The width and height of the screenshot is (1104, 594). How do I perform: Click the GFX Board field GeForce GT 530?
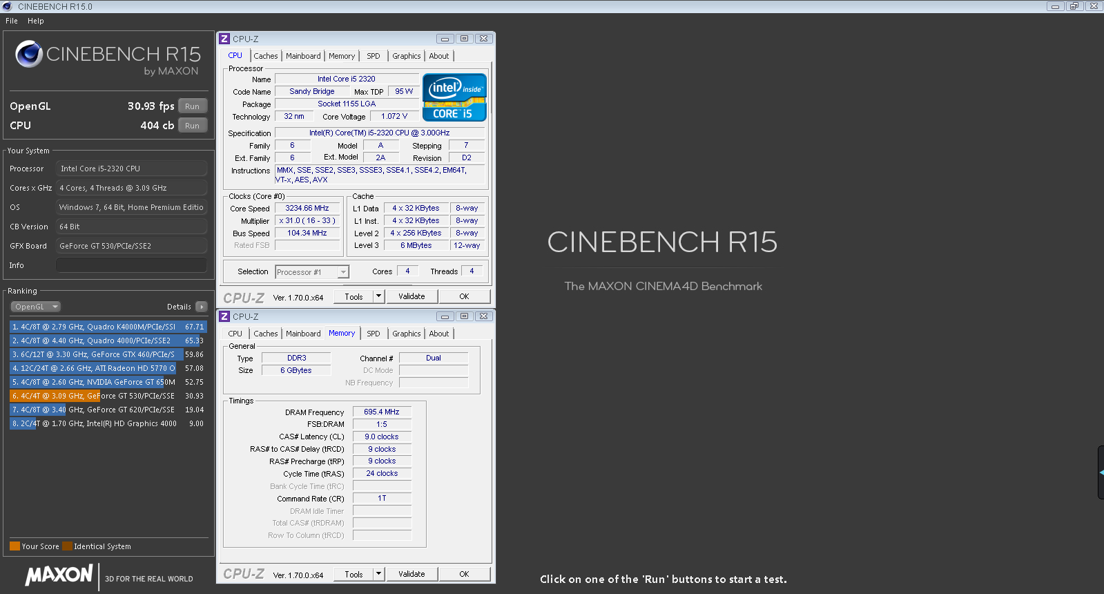(131, 246)
